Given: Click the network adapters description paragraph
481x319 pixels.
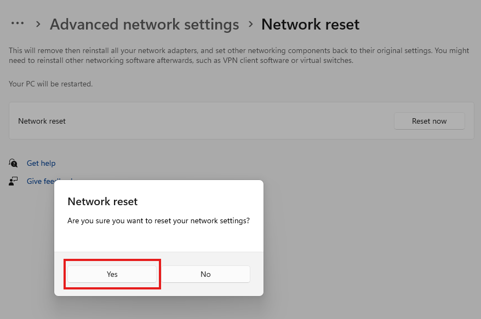Looking at the screenshot, I should [239, 55].
